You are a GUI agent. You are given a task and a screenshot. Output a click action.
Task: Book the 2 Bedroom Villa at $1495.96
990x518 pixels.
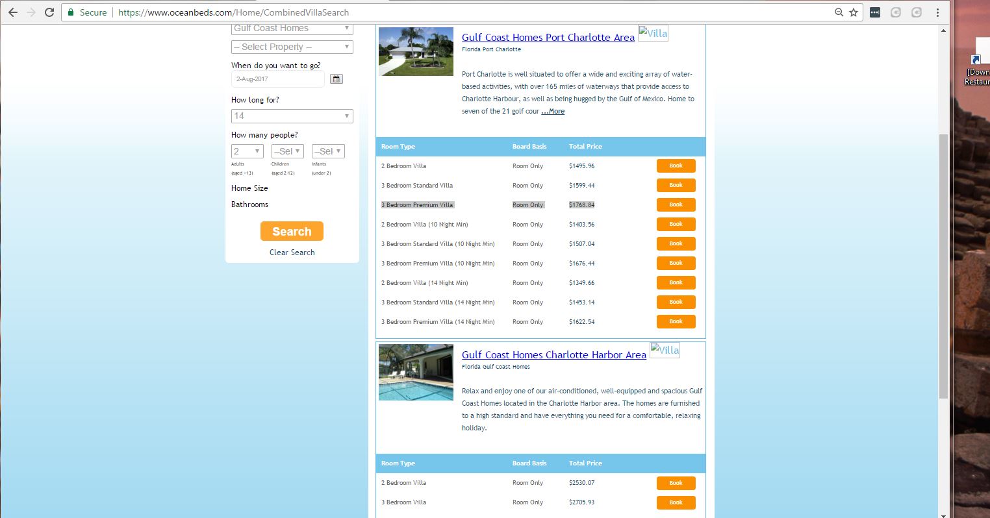tap(676, 166)
